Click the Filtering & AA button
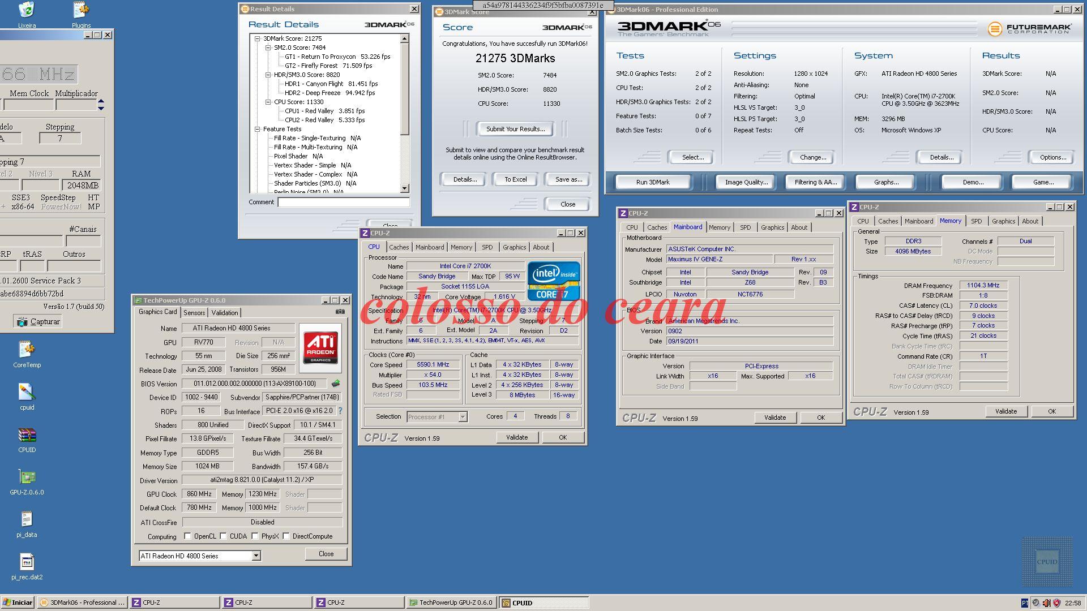Viewport: 1087px width, 611px height. 815,182
